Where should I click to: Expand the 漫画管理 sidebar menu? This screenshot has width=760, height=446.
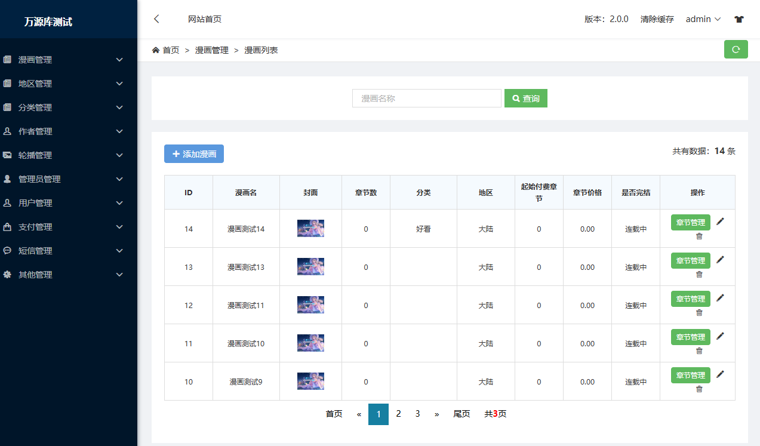point(63,60)
